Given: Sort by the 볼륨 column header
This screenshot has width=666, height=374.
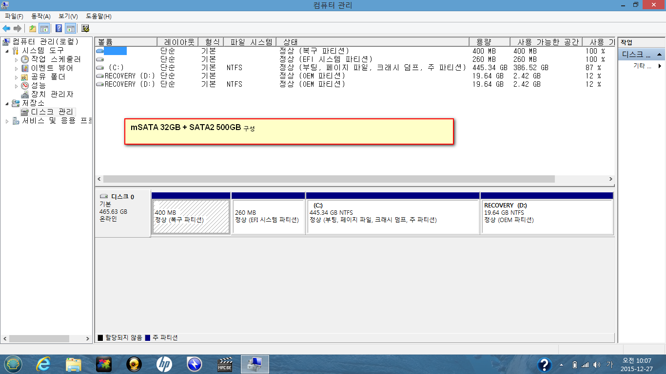Looking at the screenshot, I should [x=126, y=42].
